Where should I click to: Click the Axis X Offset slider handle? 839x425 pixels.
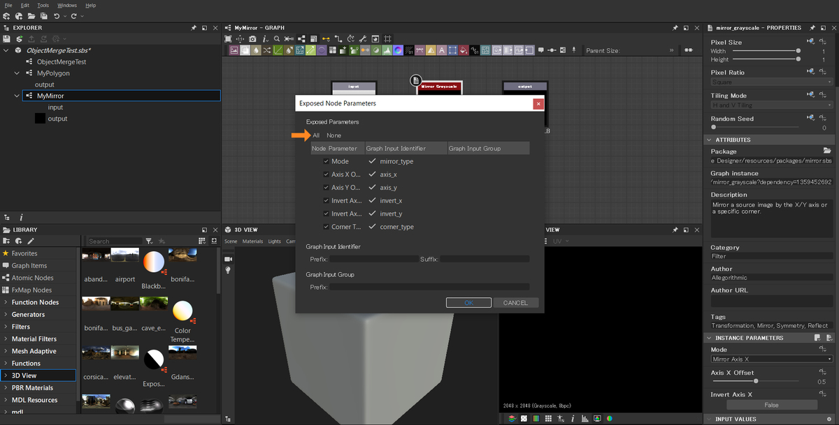755,381
